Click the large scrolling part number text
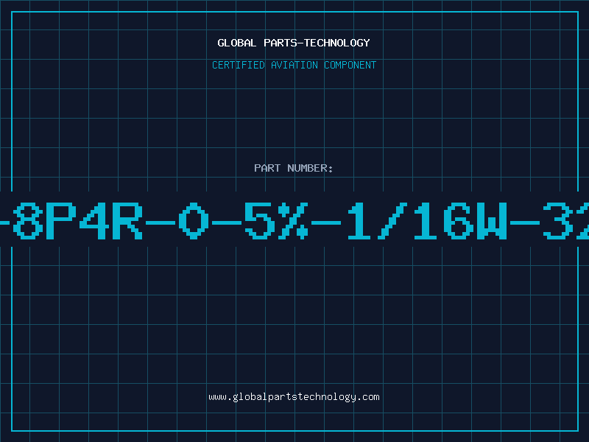Screen dimensions: 589x442 click(294, 221)
